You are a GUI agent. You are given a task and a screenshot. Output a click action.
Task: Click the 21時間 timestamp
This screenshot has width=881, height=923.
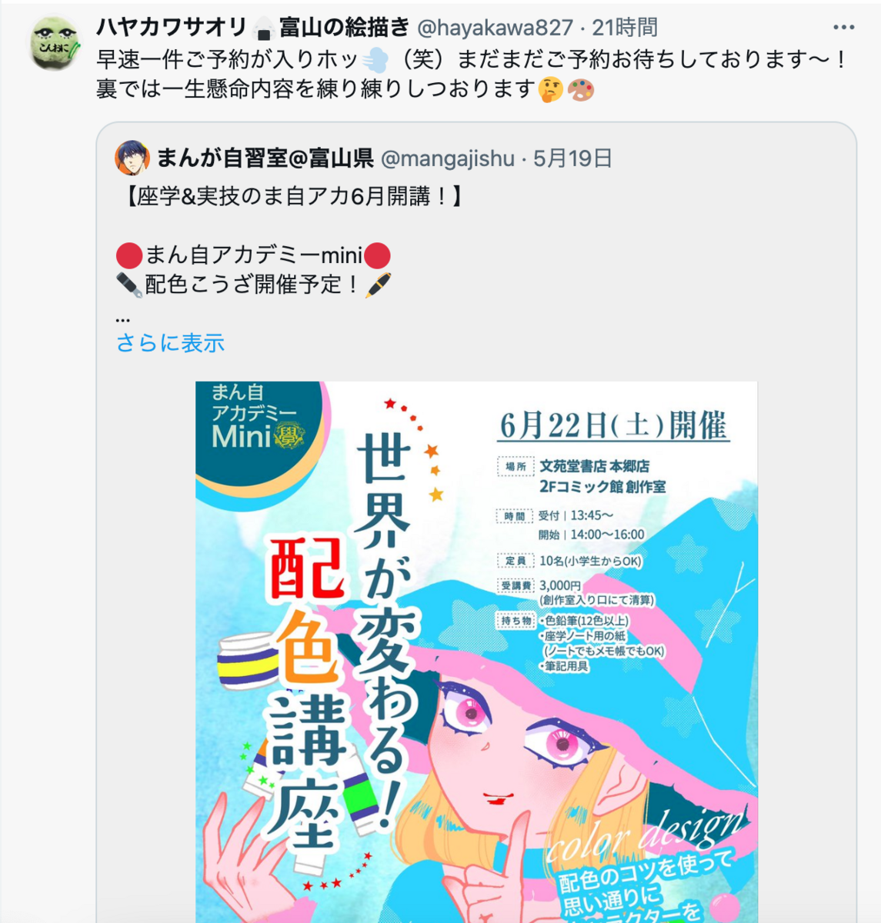click(x=625, y=28)
